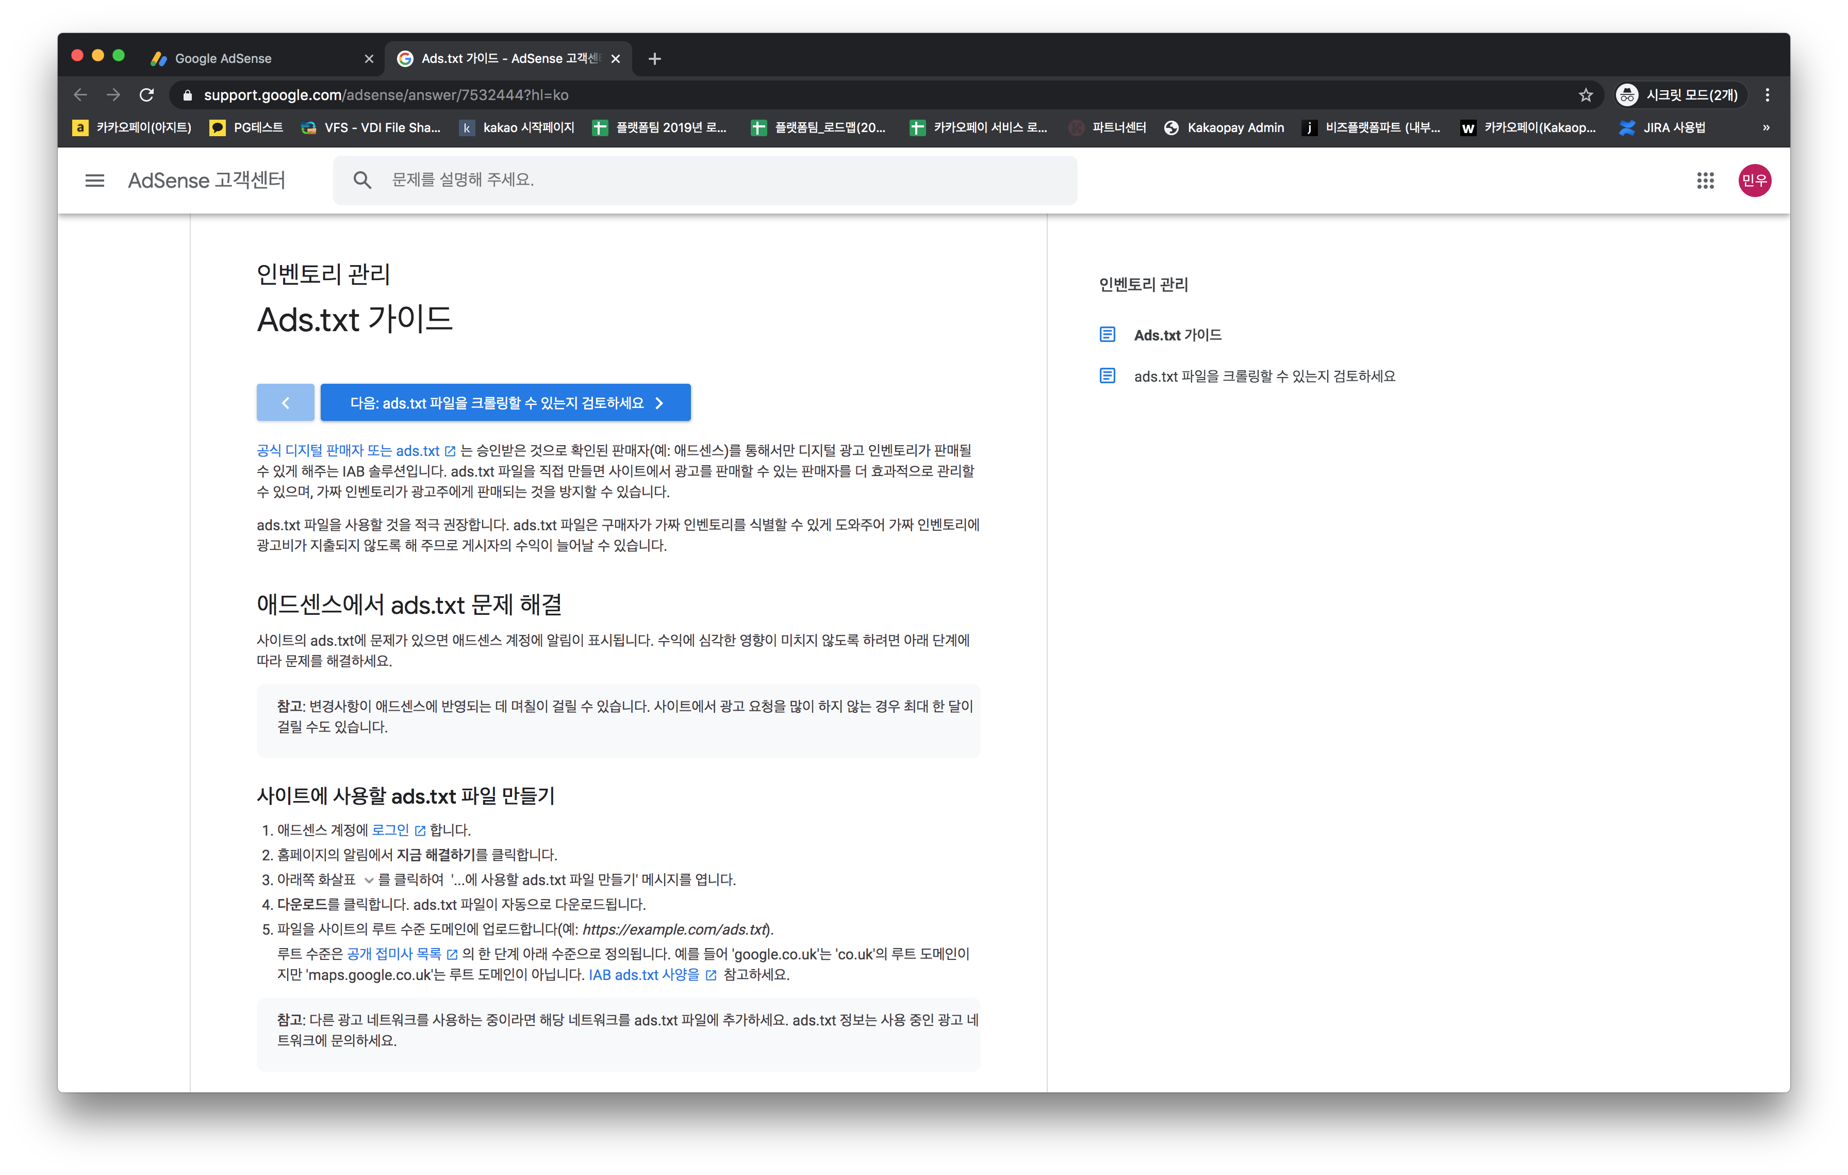The image size is (1848, 1175).
Task: Expand hidden bookmarks with the double chevron
Action: pos(1765,128)
